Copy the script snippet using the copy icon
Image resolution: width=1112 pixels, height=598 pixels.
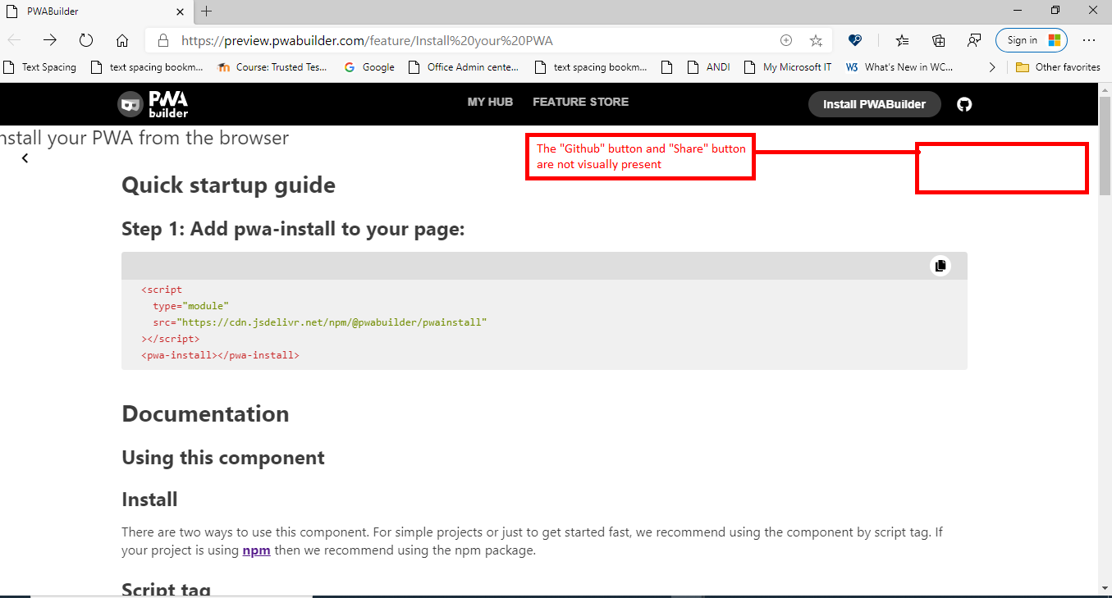click(940, 265)
